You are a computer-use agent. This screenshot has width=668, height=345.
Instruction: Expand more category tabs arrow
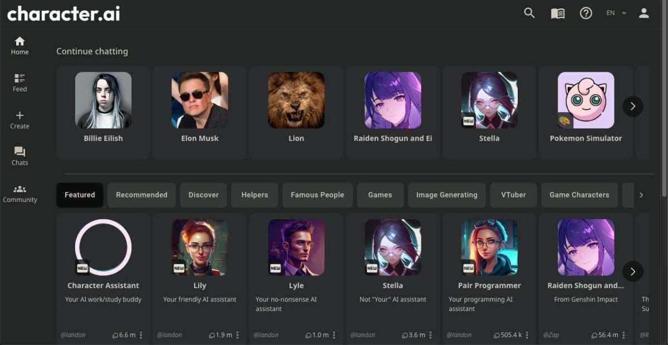point(641,195)
